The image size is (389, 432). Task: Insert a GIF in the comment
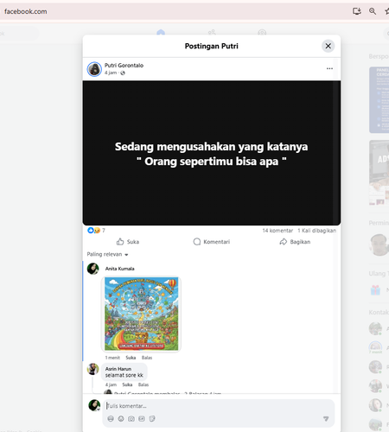[x=142, y=419]
